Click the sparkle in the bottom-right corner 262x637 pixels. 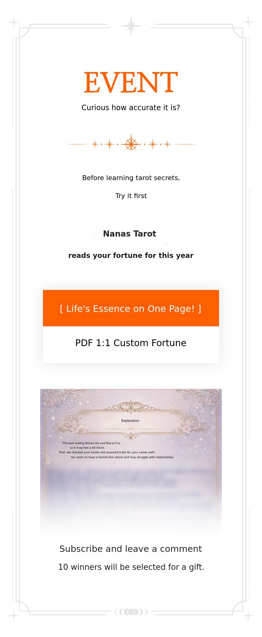pyautogui.click(x=248, y=616)
